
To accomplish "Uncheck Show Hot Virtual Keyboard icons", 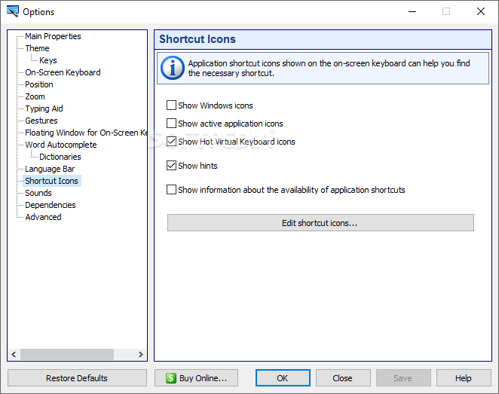I will coord(171,142).
